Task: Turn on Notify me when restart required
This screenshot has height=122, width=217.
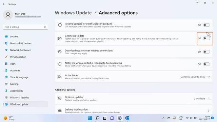Action: [x=206, y=64]
